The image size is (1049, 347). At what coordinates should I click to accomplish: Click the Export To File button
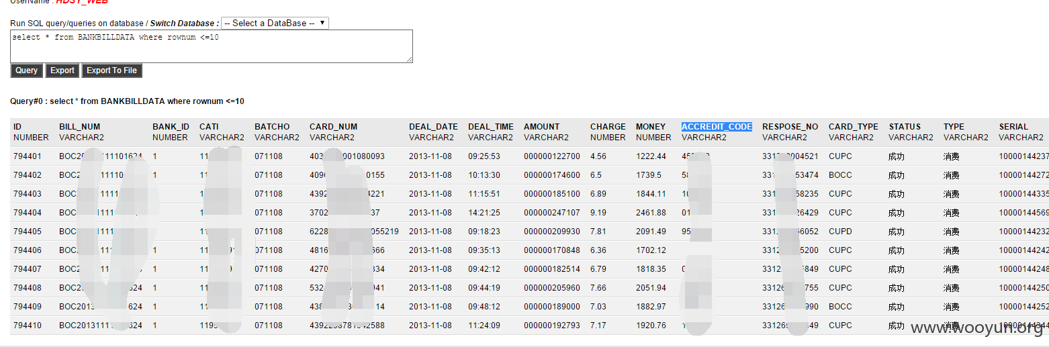111,70
